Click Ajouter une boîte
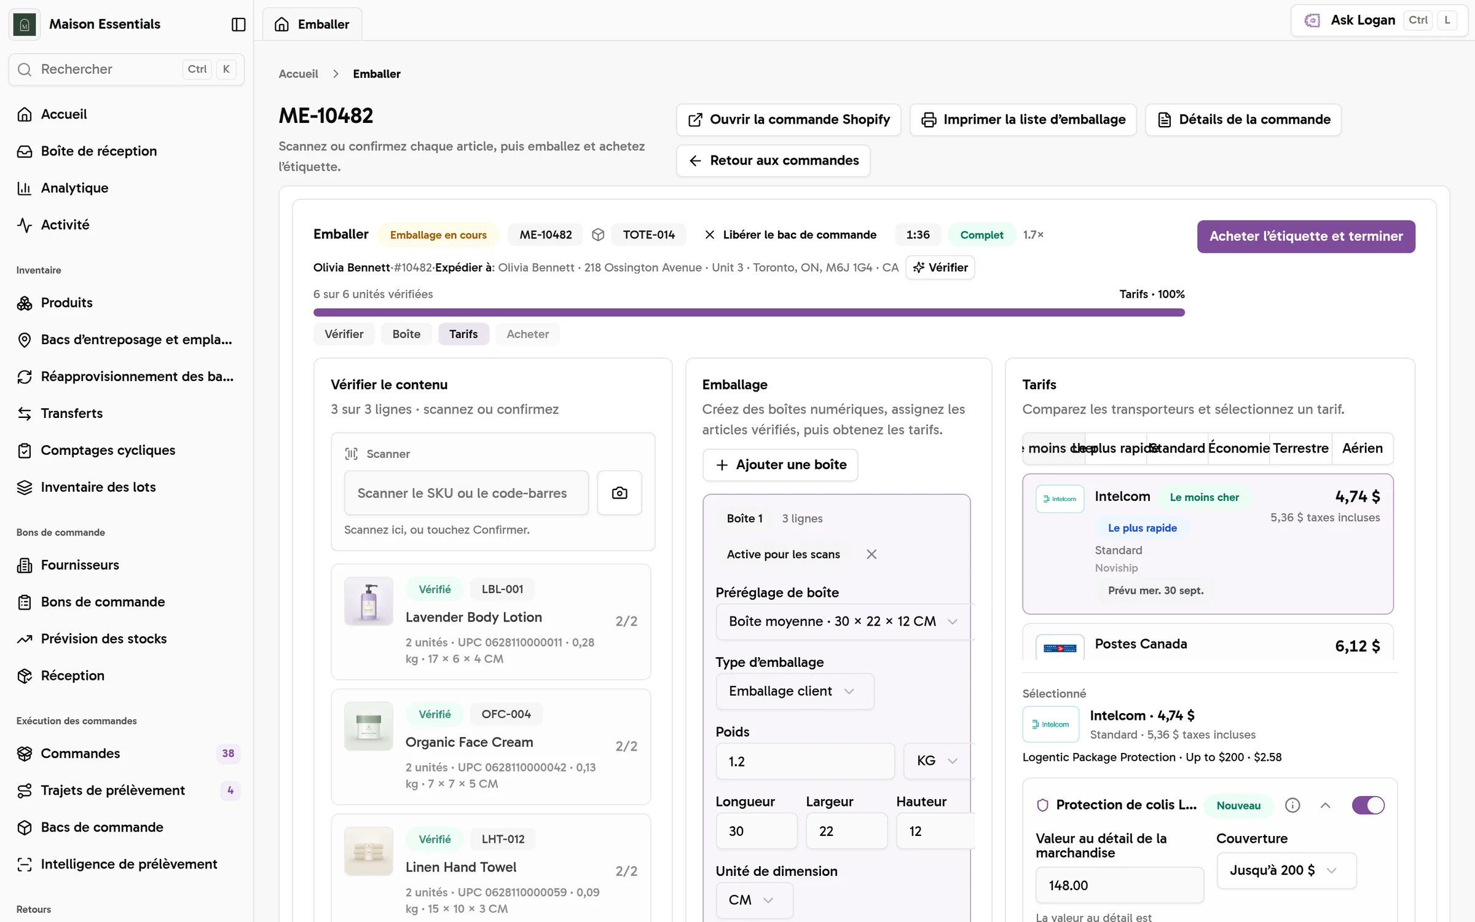 781,465
